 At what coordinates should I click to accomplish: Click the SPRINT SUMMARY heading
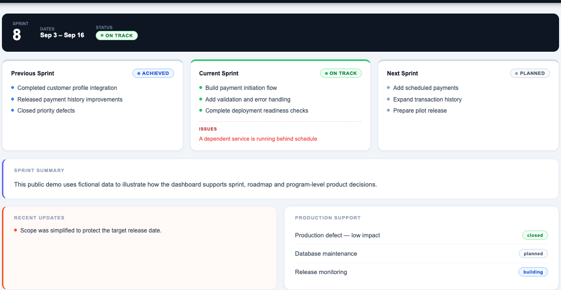[39, 171]
